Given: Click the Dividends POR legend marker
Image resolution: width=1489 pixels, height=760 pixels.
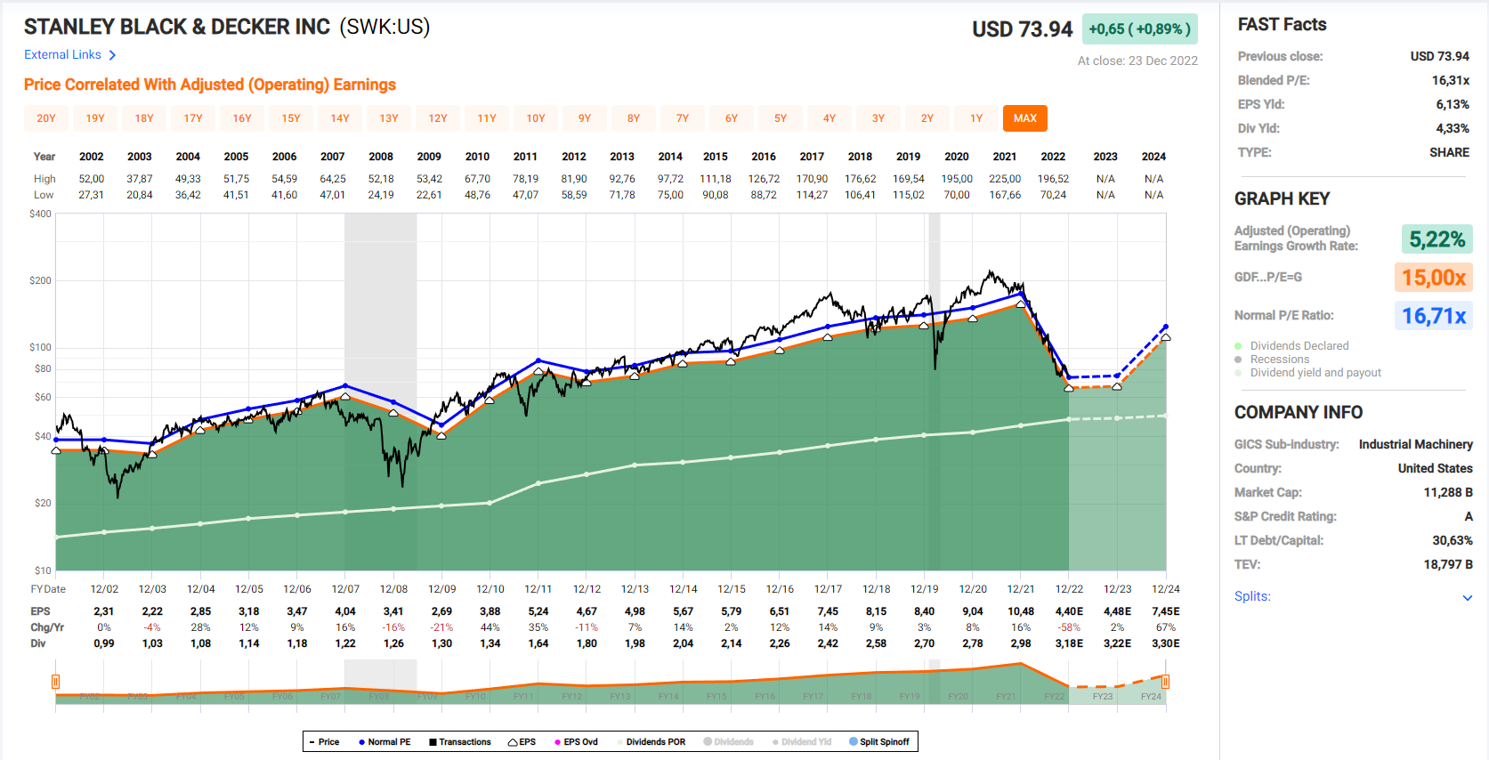Looking at the screenshot, I should (x=620, y=742).
